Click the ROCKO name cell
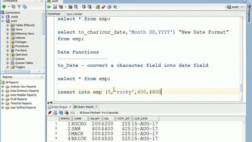This screenshot has width=252, height=142. coord(79,124)
